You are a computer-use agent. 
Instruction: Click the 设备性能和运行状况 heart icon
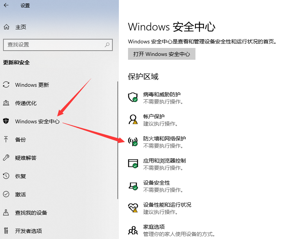pyautogui.click(x=133, y=208)
